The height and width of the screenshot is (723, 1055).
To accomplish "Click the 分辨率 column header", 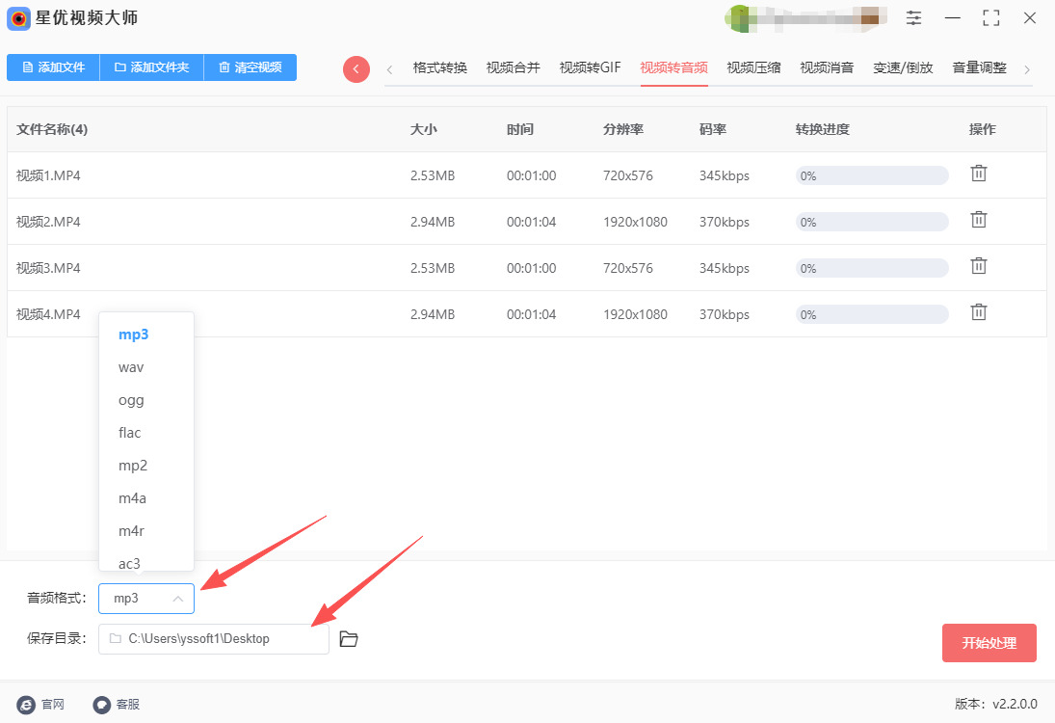I will coord(623,129).
